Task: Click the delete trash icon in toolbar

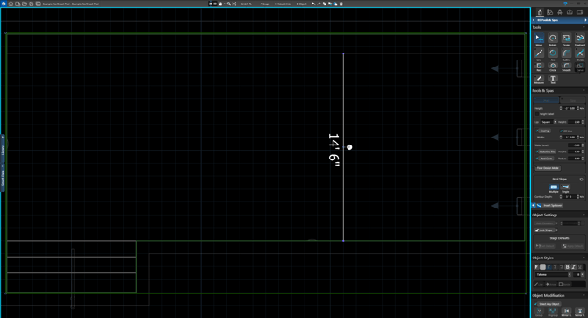Action: [x=341, y=4]
